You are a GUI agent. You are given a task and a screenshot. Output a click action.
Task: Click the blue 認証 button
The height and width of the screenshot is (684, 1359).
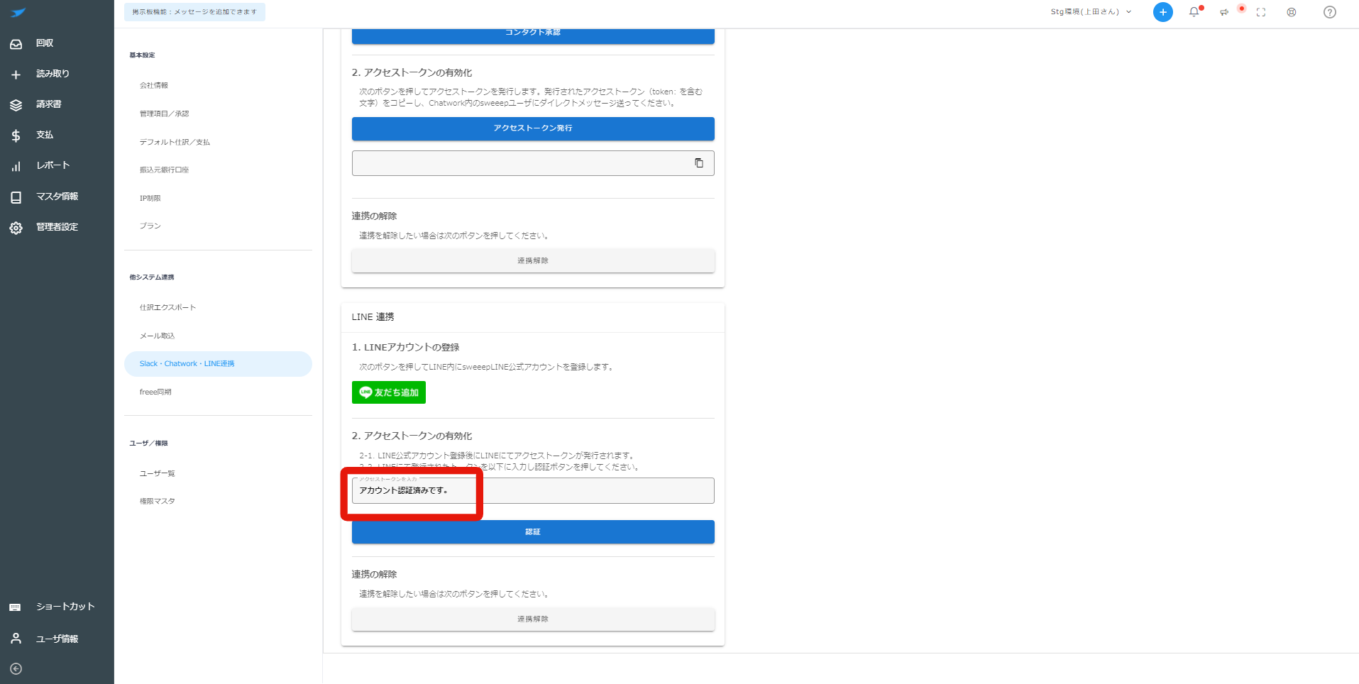(533, 531)
